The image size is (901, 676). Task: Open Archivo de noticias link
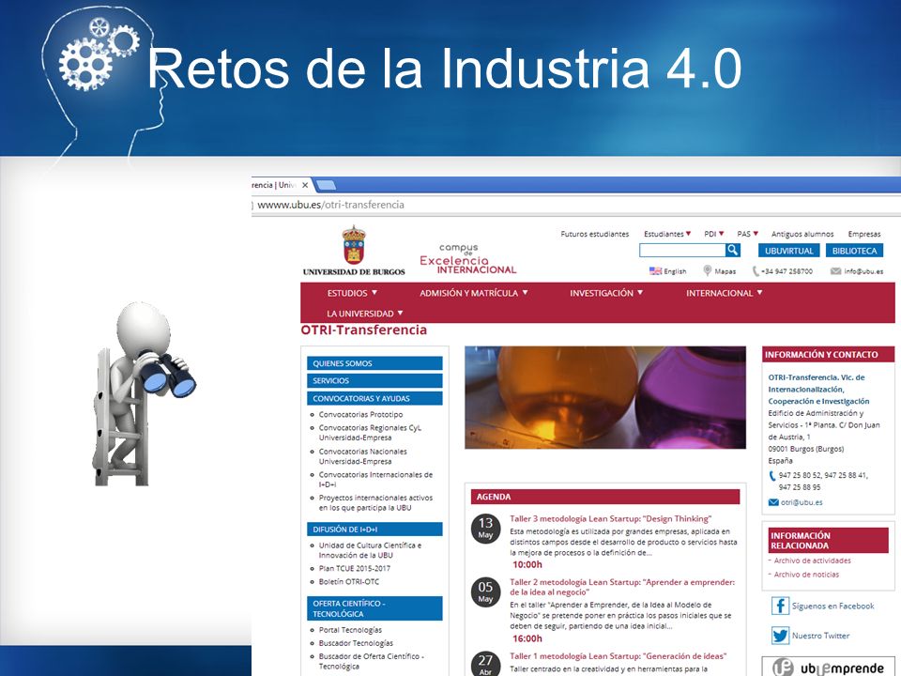click(x=806, y=575)
